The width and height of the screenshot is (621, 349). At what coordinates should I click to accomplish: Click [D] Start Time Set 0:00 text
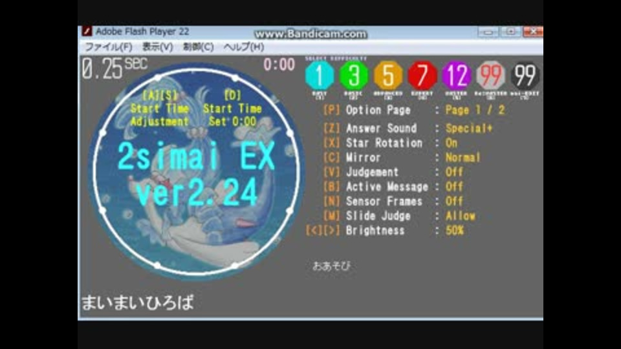point(232,109)
